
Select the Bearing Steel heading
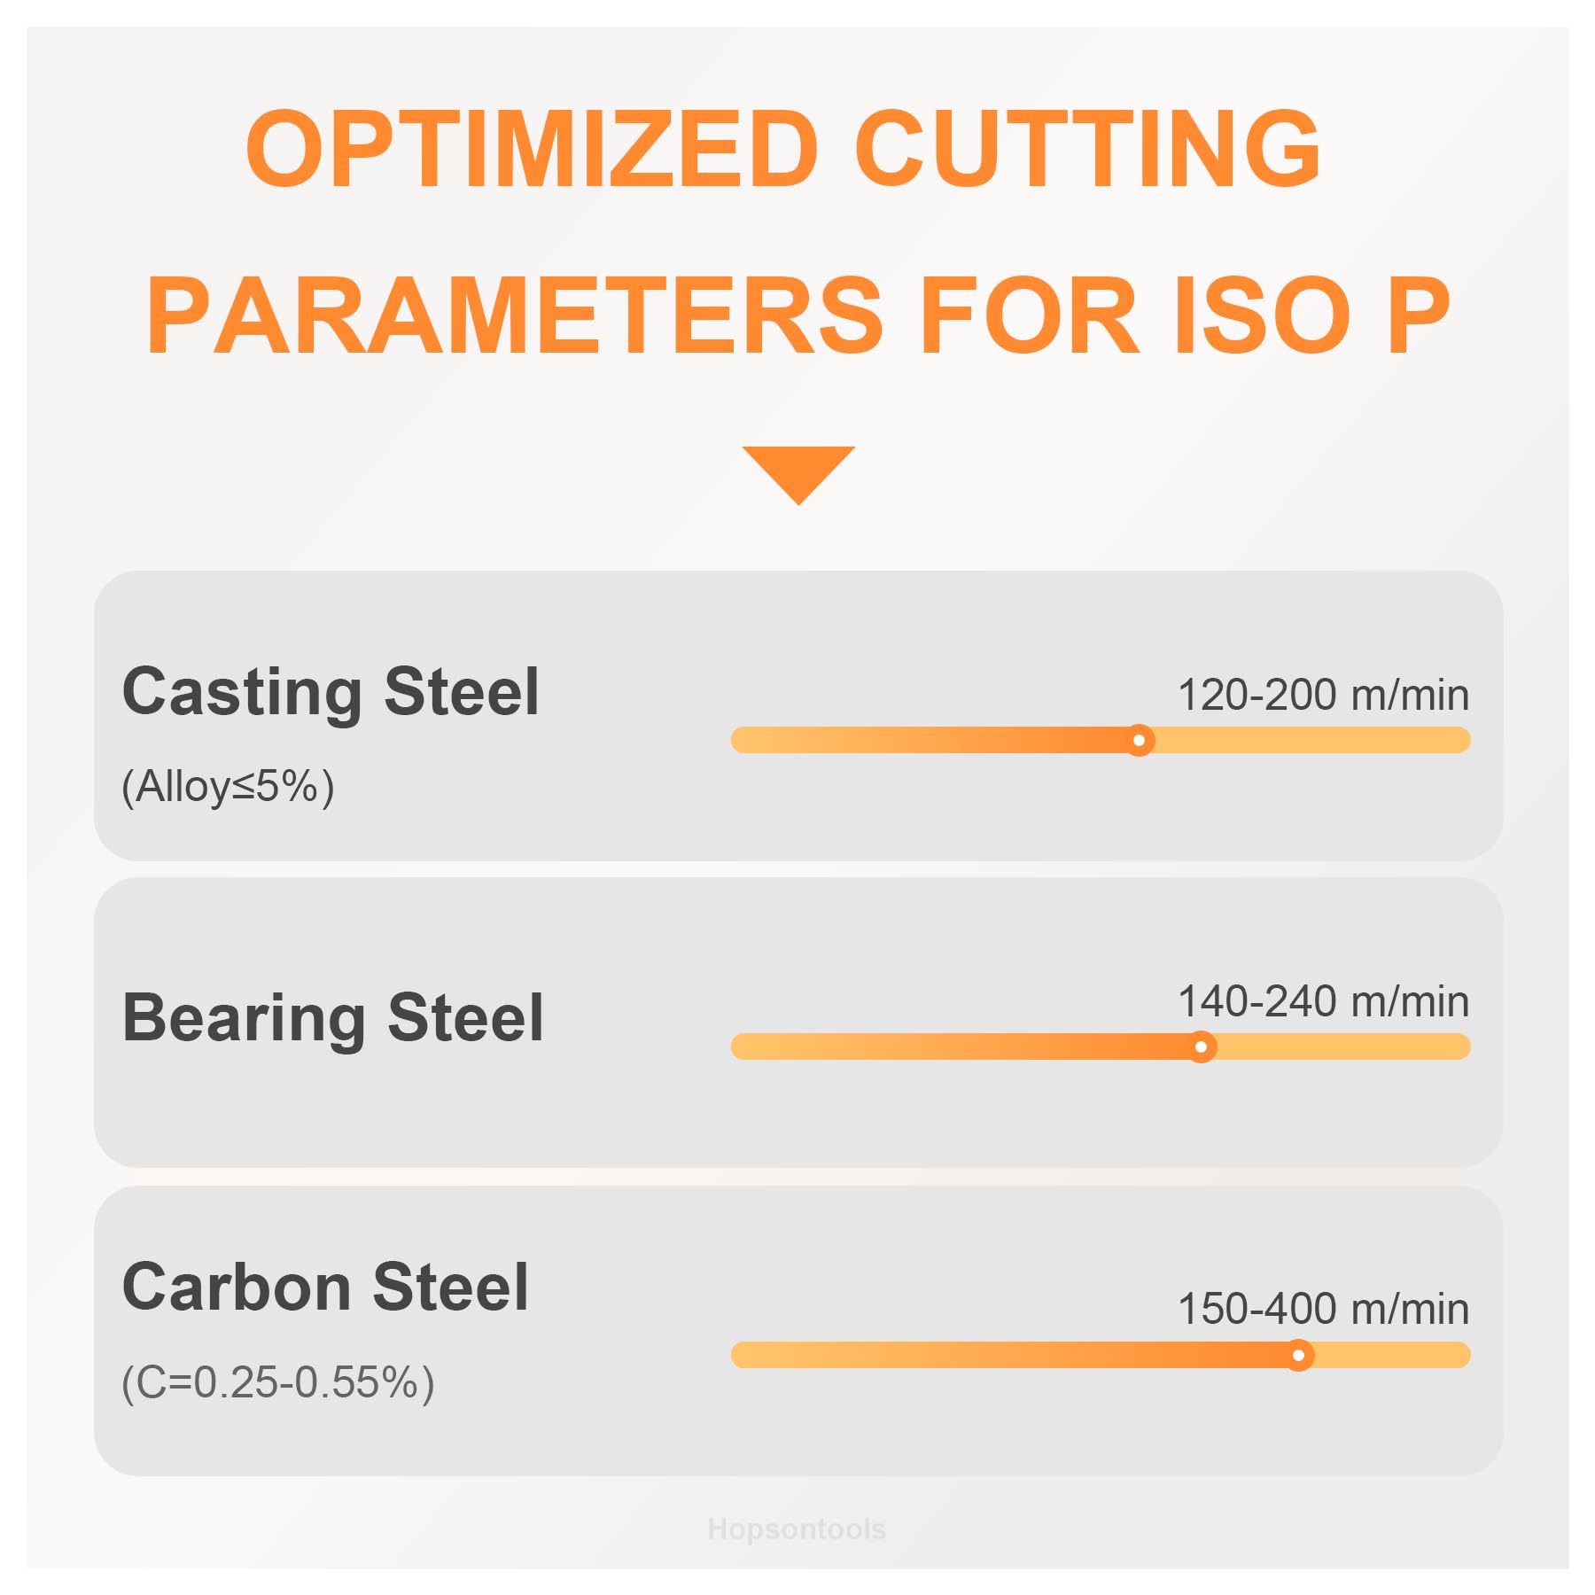point(333,1018)
